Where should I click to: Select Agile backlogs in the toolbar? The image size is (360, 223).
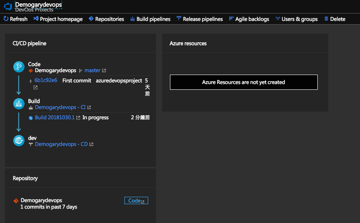249,19
